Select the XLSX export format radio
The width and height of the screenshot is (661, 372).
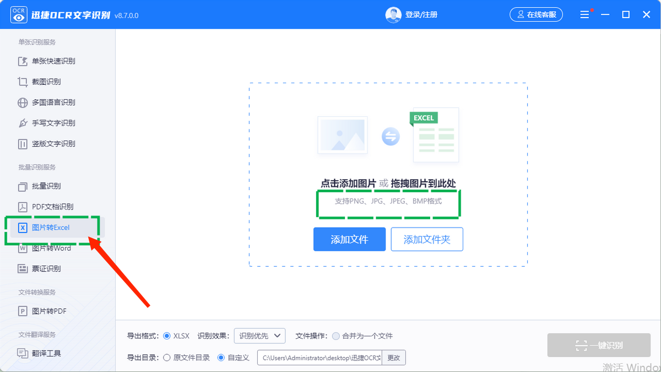coord(167,336)
